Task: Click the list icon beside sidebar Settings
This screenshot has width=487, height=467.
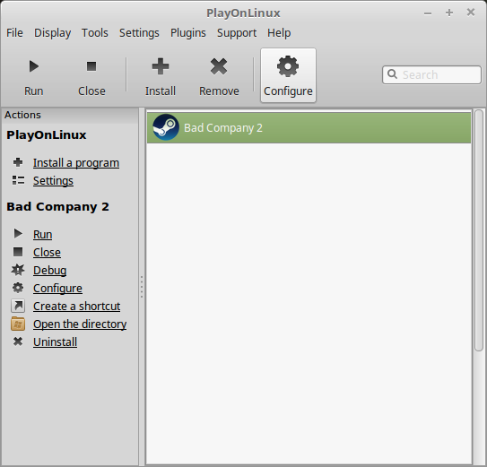Action: 18,180
